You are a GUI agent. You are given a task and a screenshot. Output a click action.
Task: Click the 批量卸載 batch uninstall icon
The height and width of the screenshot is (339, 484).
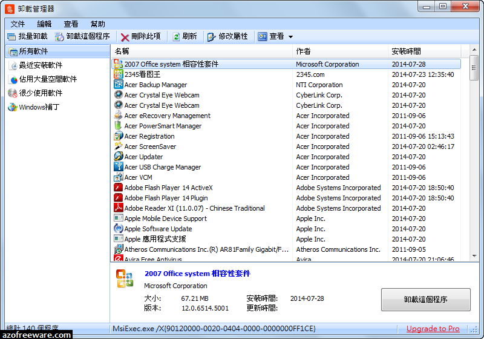point(11,37)
